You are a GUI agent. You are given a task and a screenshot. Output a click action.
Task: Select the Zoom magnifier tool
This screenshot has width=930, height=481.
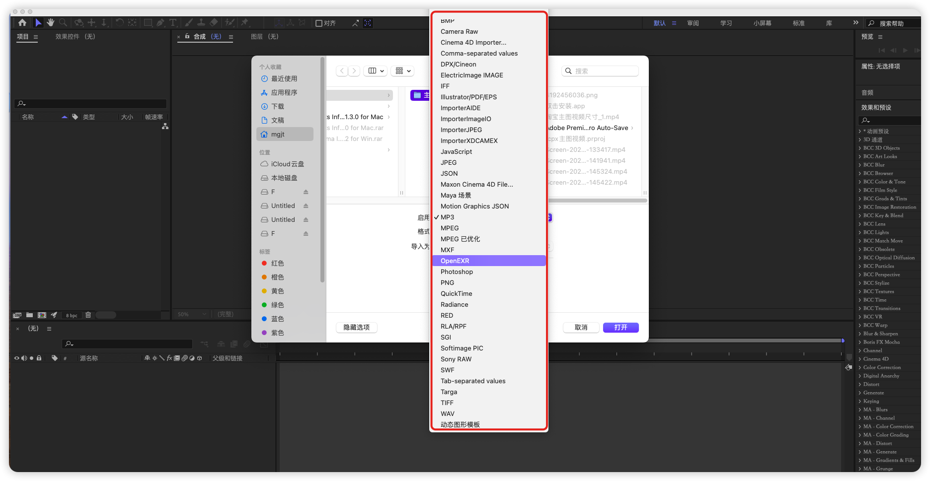63,23
